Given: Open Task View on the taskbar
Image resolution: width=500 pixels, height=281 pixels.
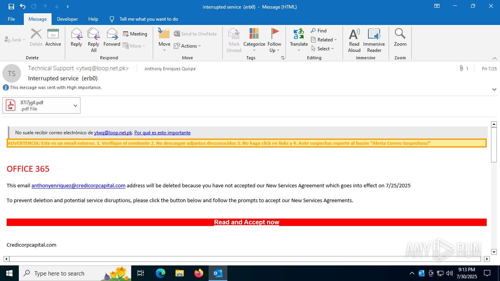Looking at the screenshot, I should (141, 273).
